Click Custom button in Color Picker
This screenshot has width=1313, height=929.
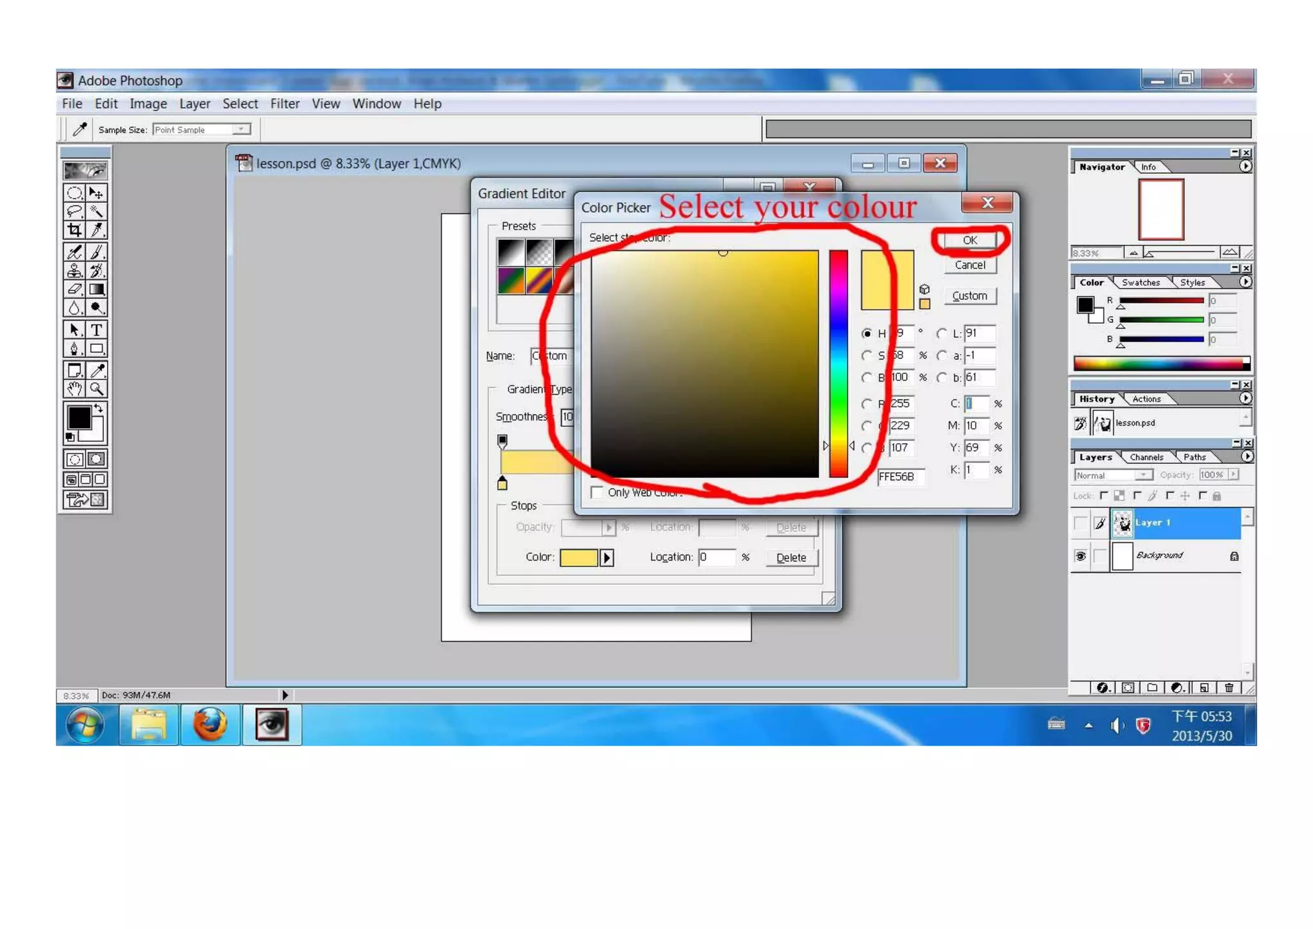point(970,296)
